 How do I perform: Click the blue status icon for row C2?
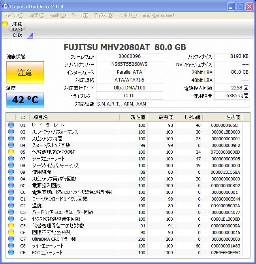[x=11, y=206]
